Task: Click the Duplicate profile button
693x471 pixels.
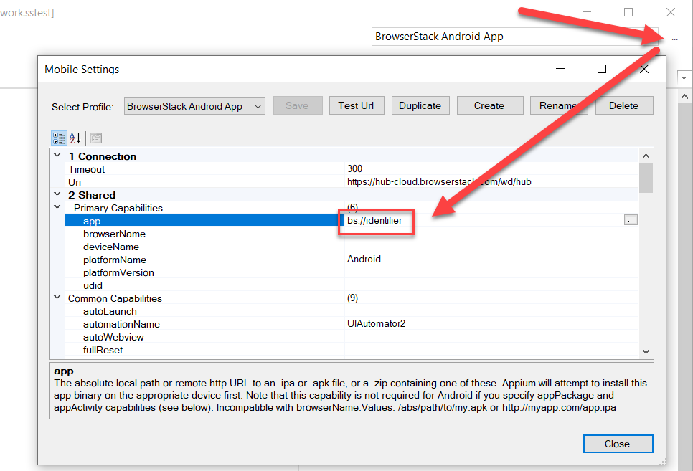Action: click(x=420, y=105)
